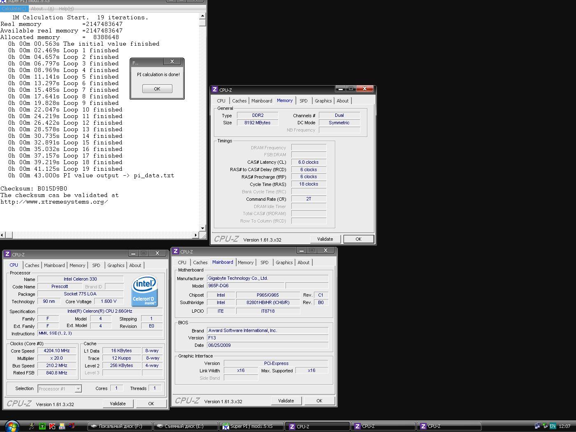The width and height of the screenshot is (576, 432).
Task: Open Graphics tab in CPU-Z Memory window
Action: pos(323,101)
